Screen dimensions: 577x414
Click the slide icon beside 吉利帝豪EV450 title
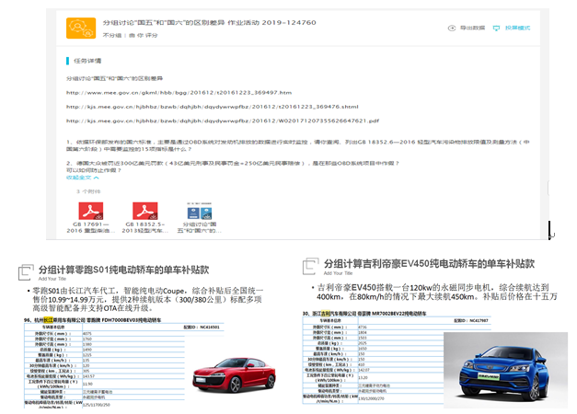click(x=311, y=266)
